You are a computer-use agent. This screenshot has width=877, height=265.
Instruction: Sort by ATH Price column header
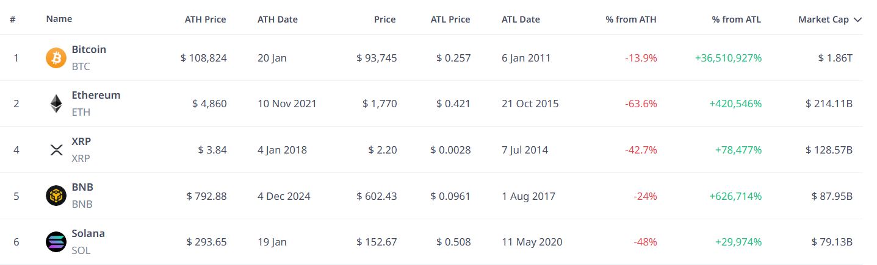(x=206, y=19)
